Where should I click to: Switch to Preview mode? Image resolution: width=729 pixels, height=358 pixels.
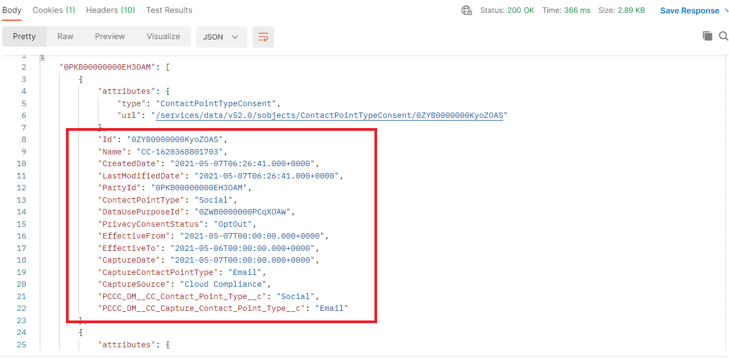[109, 36]
